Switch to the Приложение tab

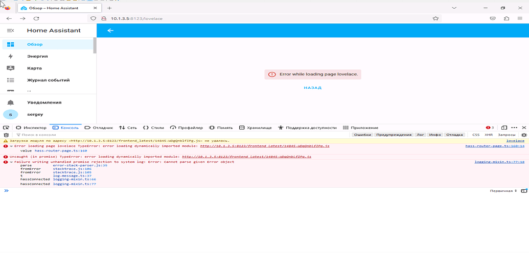(x=361, y=128)
